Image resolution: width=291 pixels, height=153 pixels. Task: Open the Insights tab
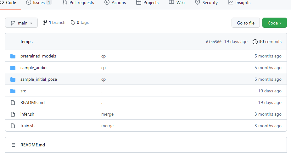pos(239,3)
